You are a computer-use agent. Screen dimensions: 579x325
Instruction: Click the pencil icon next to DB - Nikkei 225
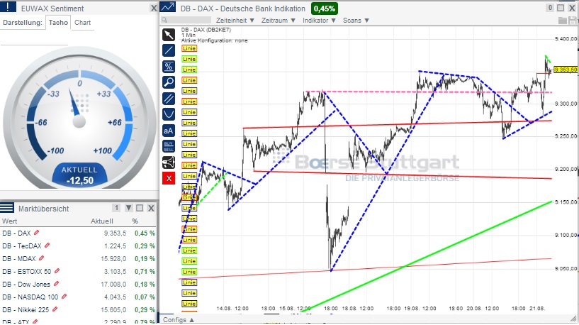pos(55,309)
